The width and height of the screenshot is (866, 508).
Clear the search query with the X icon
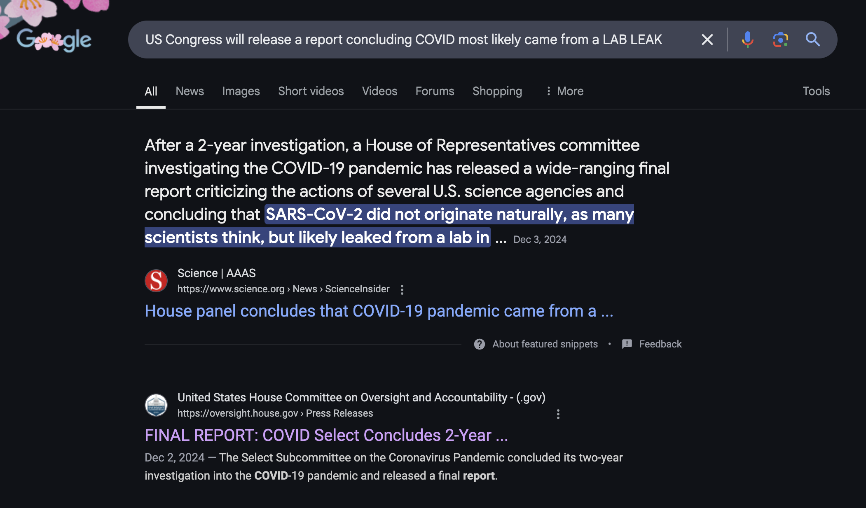point(707,40)
